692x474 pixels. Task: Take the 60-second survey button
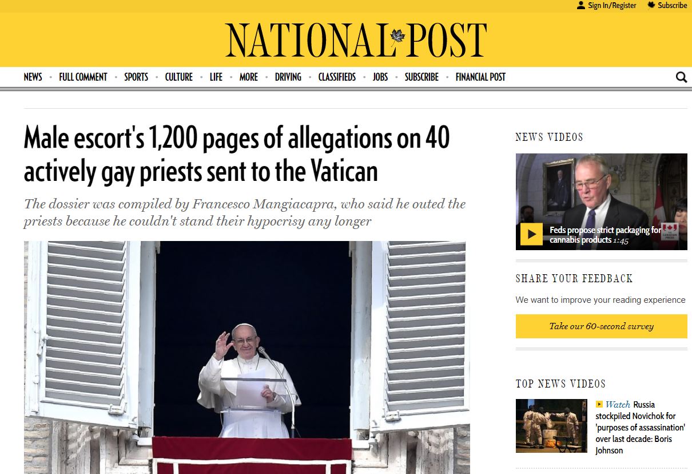pyautogui.click(x=602, y=326)
